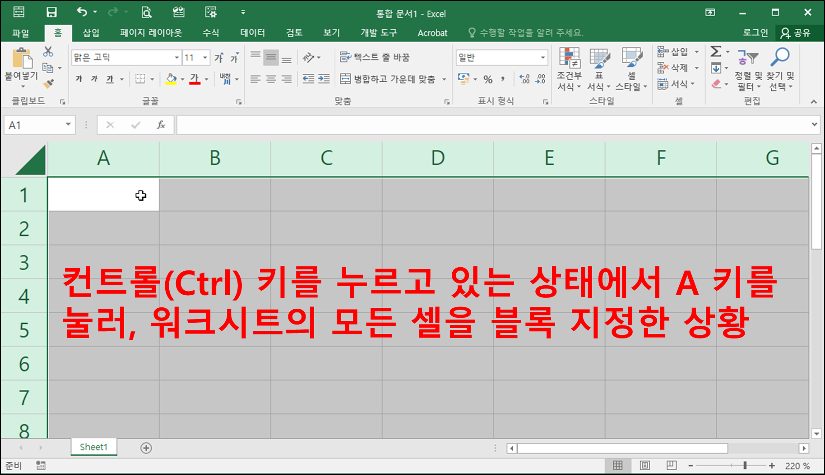Click increase decimal icon
The image size is (825, 475).
coord(524,79)
